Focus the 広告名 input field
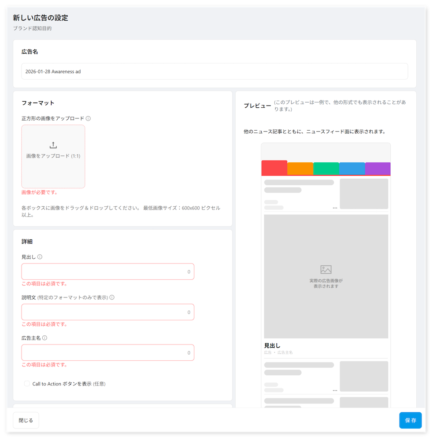The image size is (433, 440). 215,71
